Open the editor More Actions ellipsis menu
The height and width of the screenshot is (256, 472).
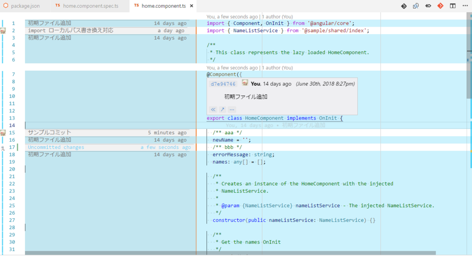[x=465, y=6]
